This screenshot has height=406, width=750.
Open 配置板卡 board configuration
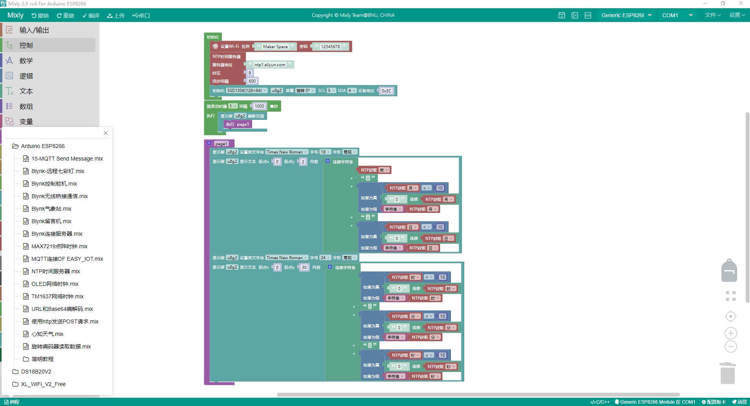714,402
